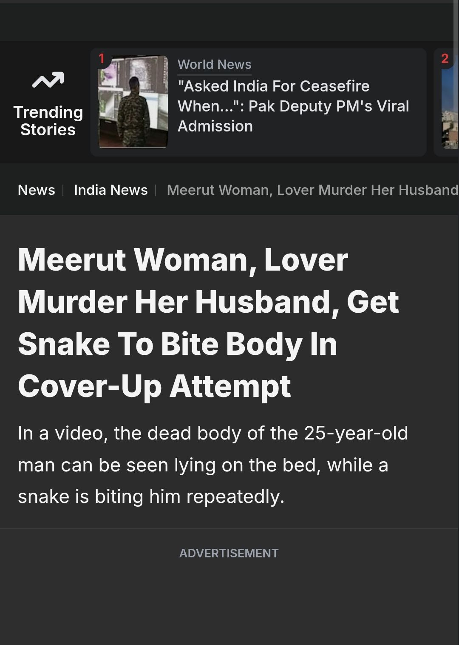Open the soldier thumbnail in trending story one
459x645 pixels.
133,102
